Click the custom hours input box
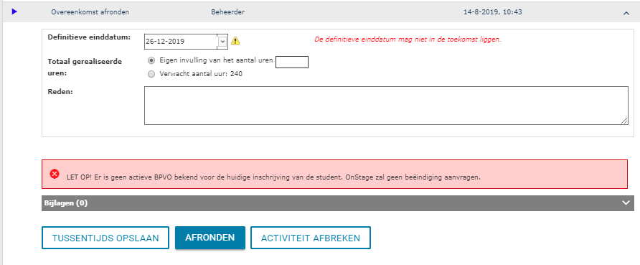The image size is (640, 265). point(292,62)
